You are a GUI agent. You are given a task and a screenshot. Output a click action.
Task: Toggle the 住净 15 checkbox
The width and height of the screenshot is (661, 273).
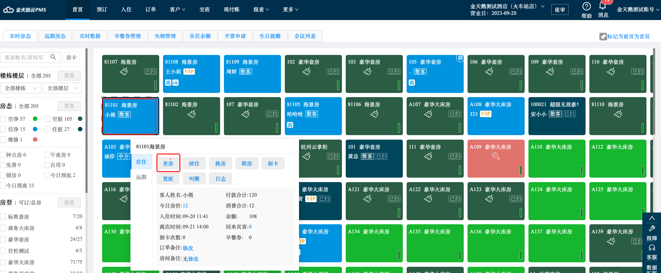point(3,129)
